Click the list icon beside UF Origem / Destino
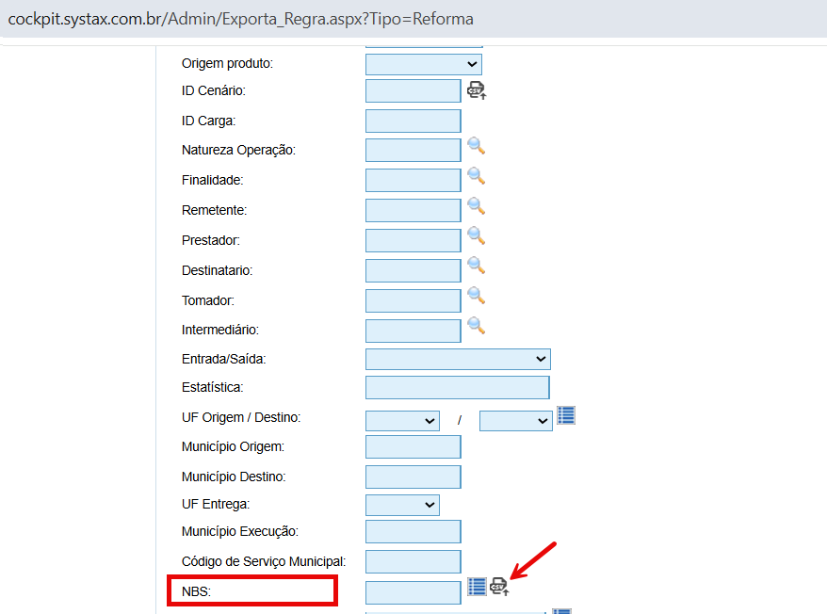The height and width of the screenshot is (614, 827). (x=566, y=415)
